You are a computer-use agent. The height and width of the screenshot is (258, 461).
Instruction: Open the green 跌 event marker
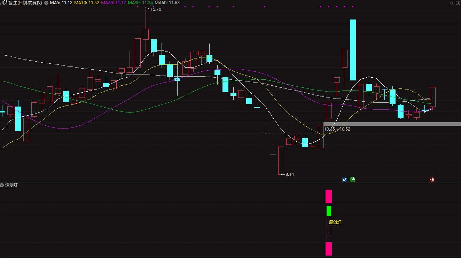click(353, 180)
